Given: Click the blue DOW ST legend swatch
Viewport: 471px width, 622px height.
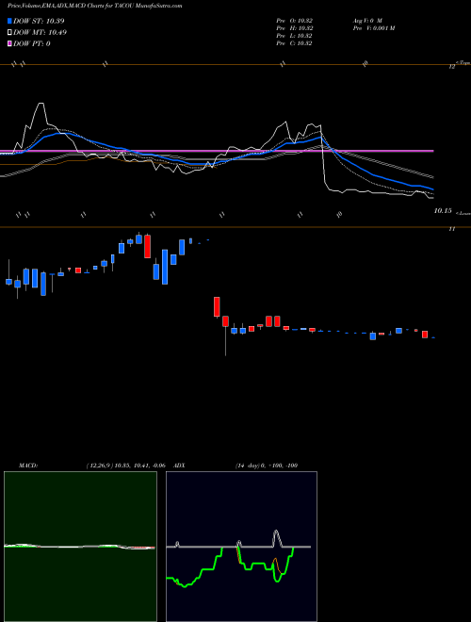Looking at the screenshot, I should (9, 21).
